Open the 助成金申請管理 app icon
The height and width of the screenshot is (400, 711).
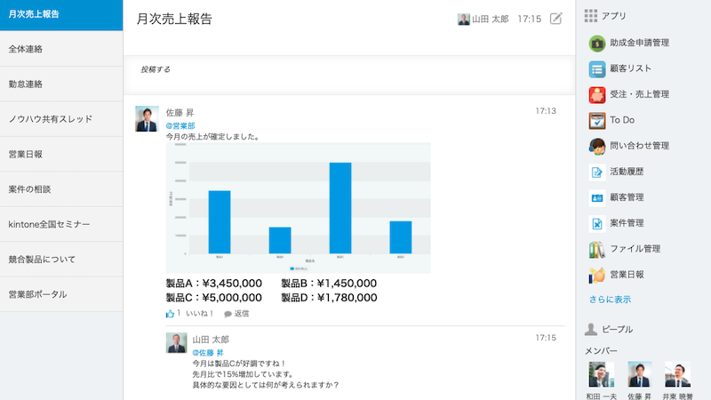pos(596,43)
